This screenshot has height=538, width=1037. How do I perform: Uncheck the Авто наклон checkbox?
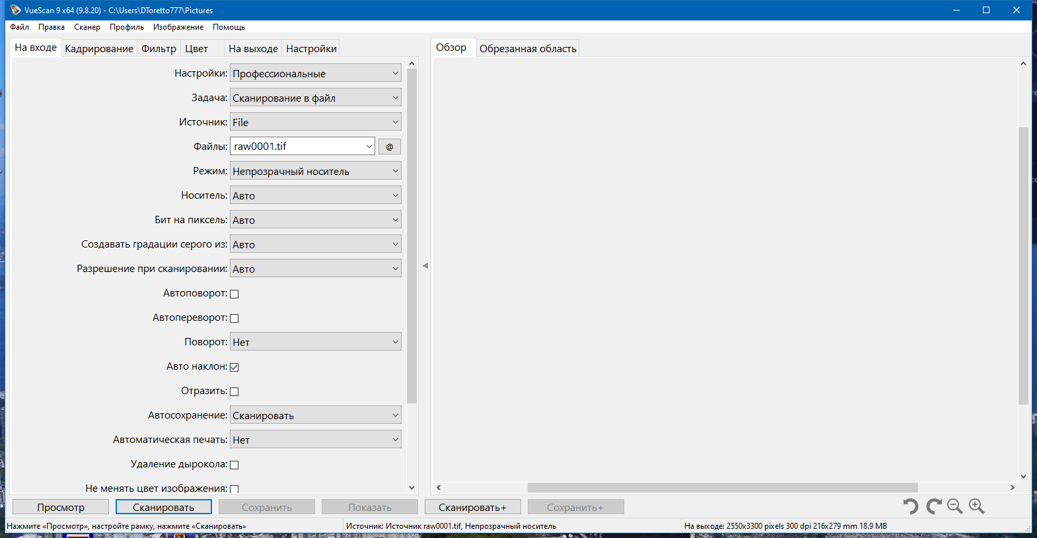[234, 367]
